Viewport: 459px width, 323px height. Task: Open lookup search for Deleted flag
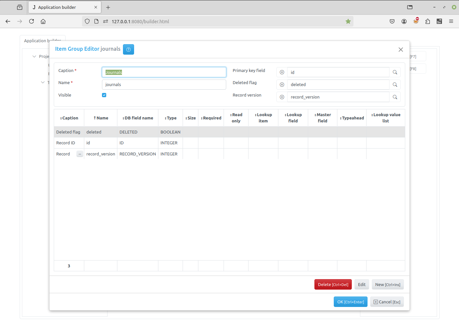click(x=395, y=85)
